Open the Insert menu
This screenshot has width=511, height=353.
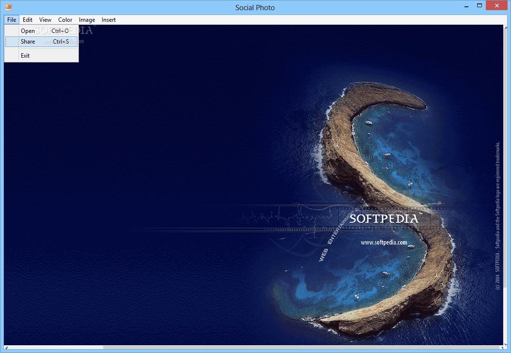[x=108, y=20]
